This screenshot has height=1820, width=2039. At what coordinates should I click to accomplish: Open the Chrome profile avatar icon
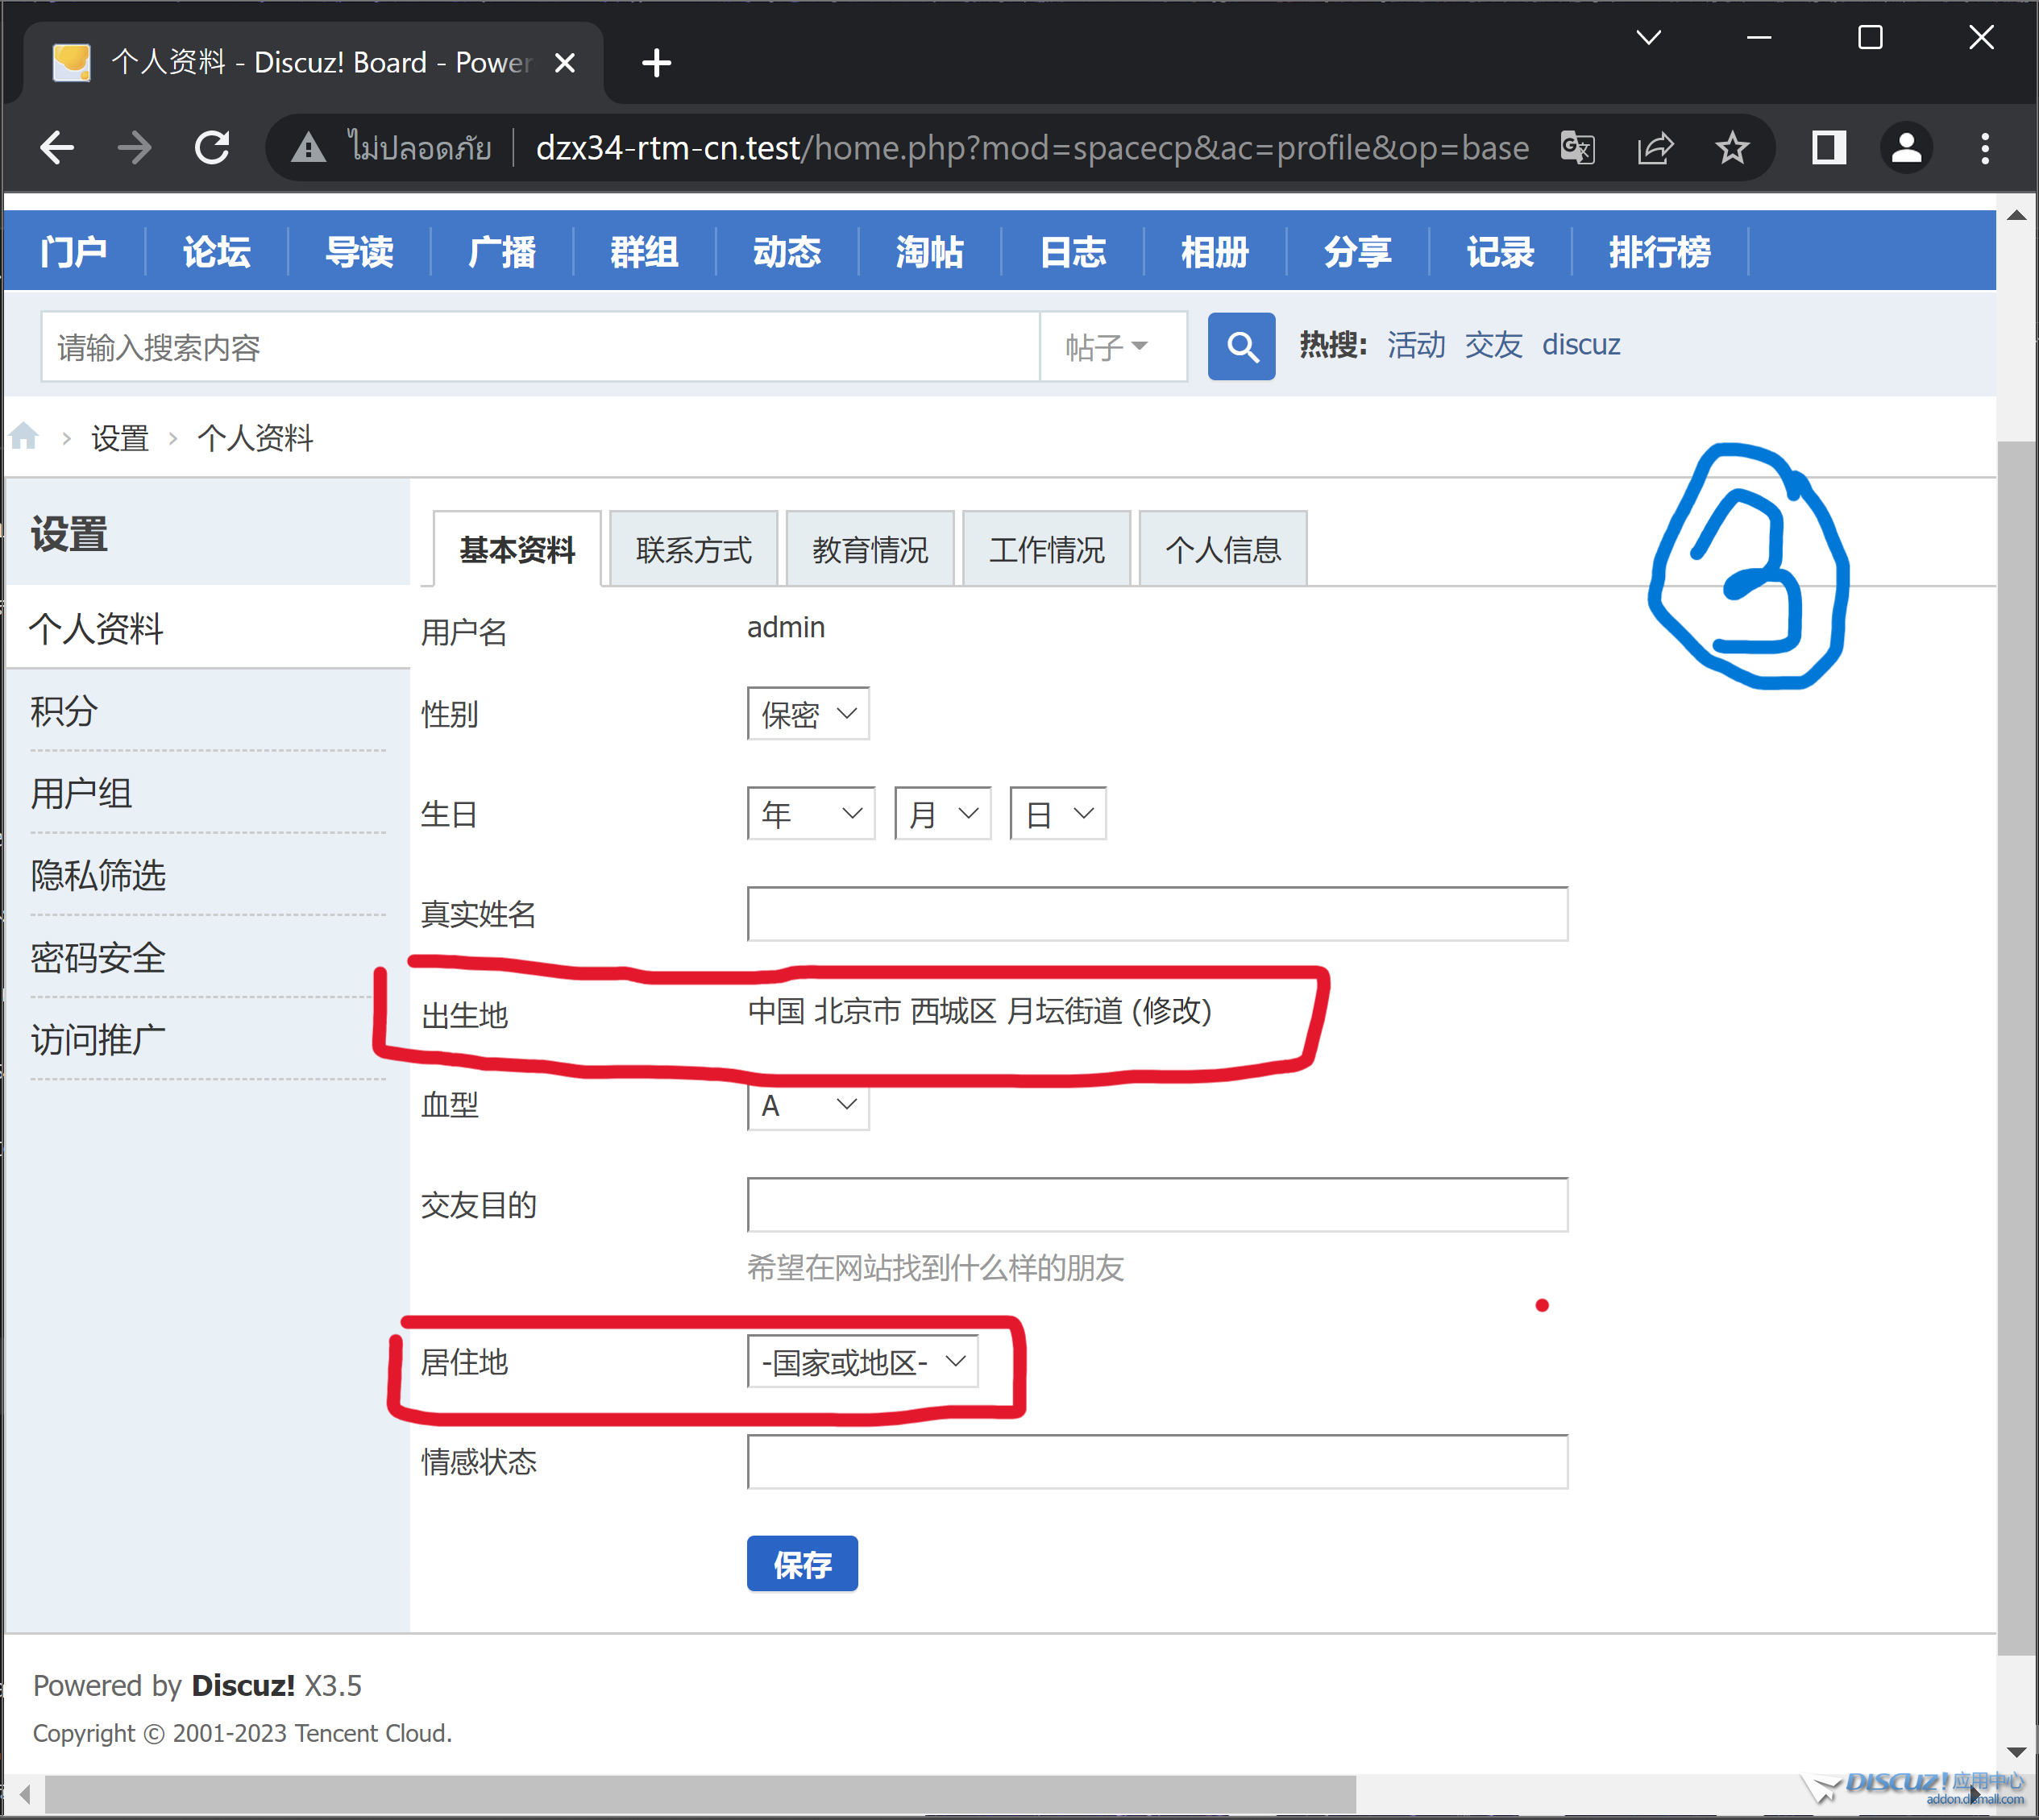coord(1906,148)
